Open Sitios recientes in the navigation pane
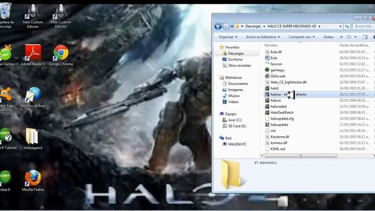The image size is (375, 211). [240, 65]
